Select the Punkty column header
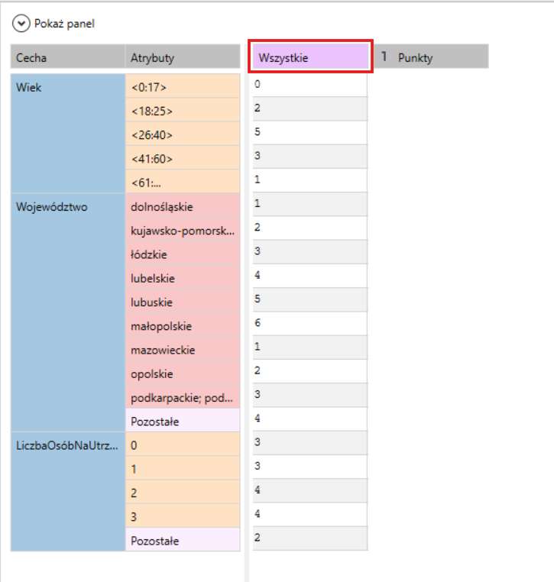Screen dimensions: 554x582 [x=431, y=57]
